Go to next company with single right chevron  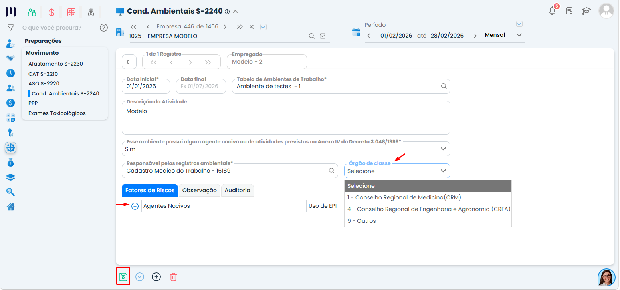point(225,27)
